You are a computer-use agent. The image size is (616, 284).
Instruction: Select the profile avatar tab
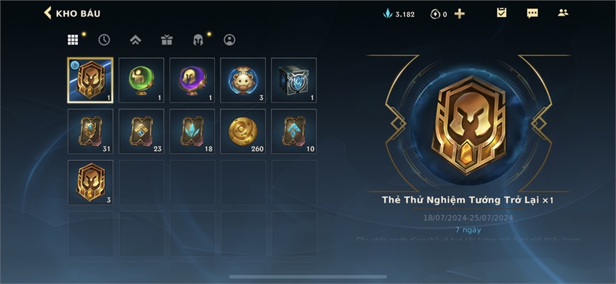[229, 40]
